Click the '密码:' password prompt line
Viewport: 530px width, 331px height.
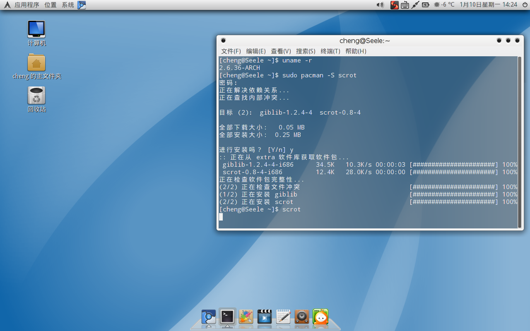point(228,83)
